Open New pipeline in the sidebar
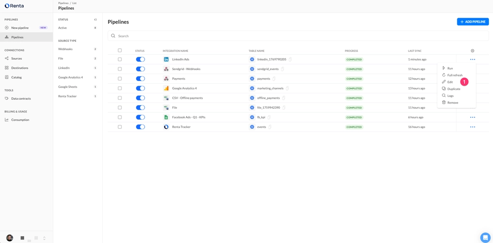 (x=26, y=28)
